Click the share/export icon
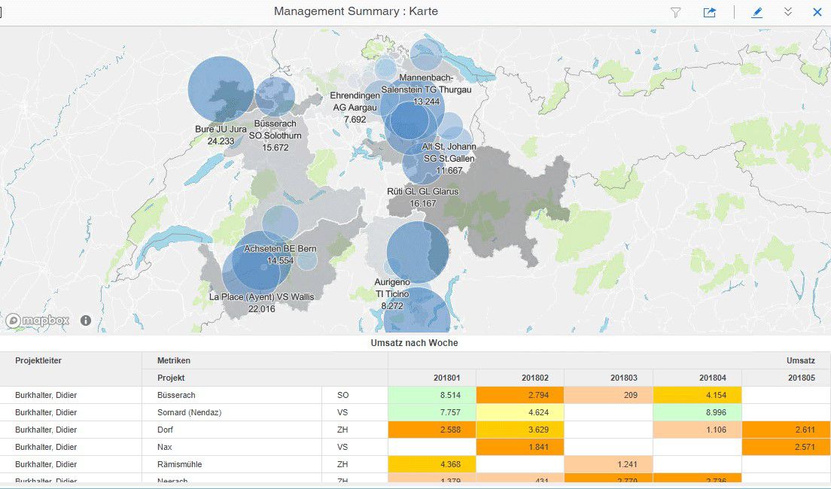 coord(709,12)
